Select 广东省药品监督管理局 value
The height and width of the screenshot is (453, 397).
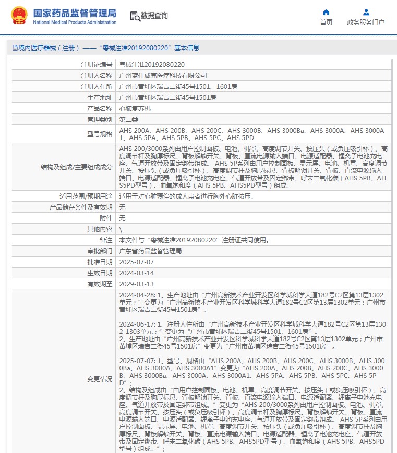[150, 251]
